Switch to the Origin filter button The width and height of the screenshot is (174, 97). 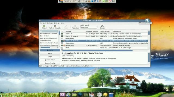point(50,57)
